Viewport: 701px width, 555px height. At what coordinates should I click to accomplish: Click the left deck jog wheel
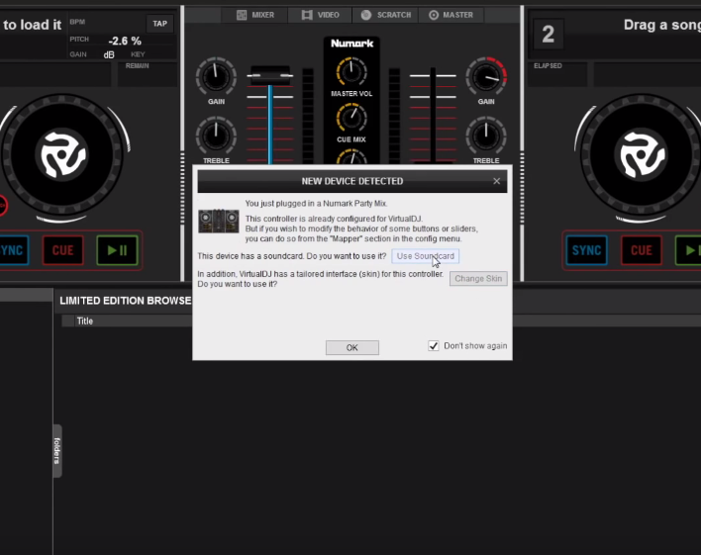coord(62,155)
